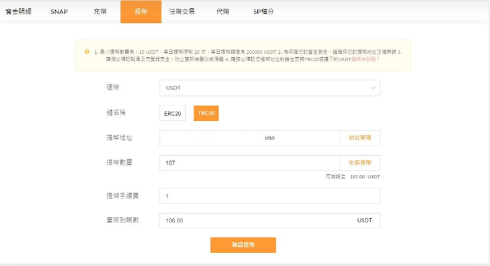Screen dimensions: 490x266
Task: Click the 實際到賬數 label
Action: click(x=122, y=220)
